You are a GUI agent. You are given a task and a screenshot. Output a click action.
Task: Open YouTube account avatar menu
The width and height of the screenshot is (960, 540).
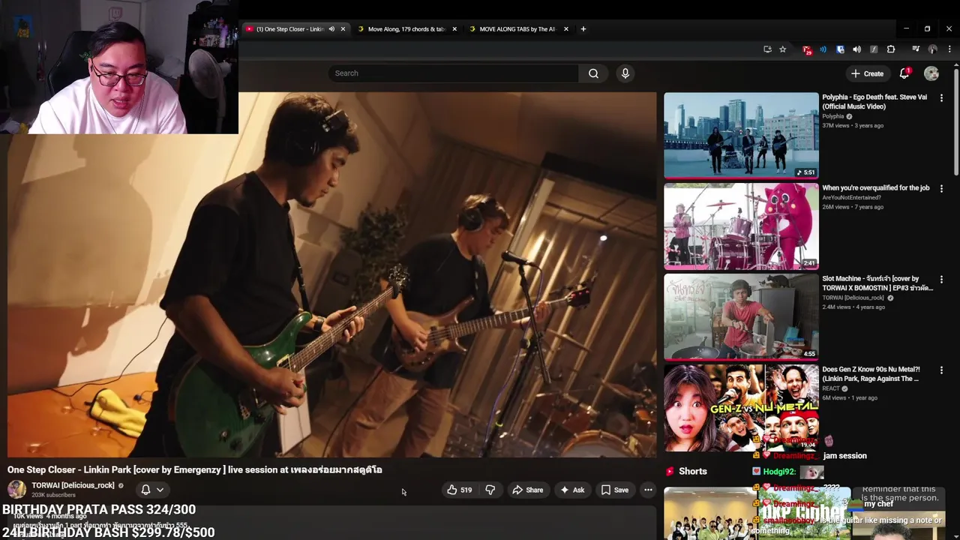(931, 73)
